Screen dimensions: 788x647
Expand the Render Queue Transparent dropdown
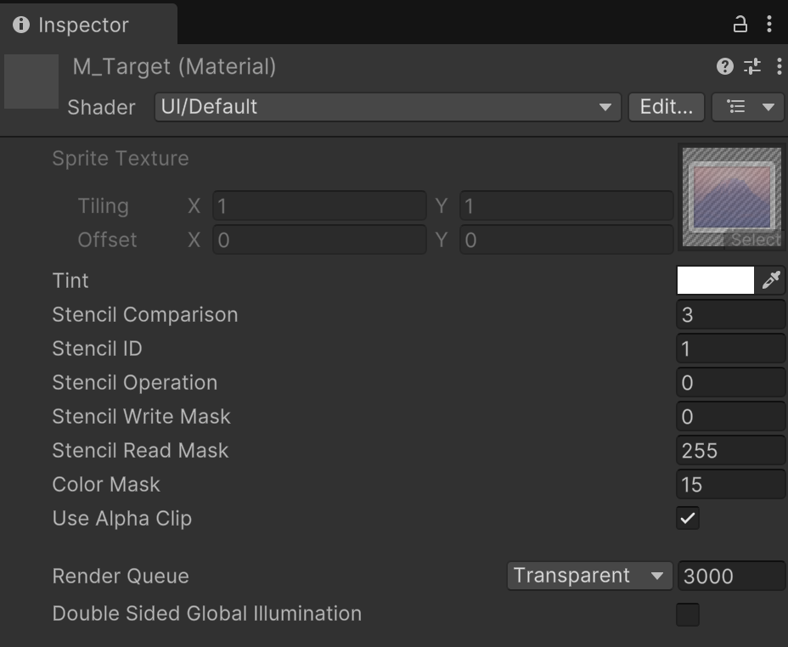(x=589, y=576)
